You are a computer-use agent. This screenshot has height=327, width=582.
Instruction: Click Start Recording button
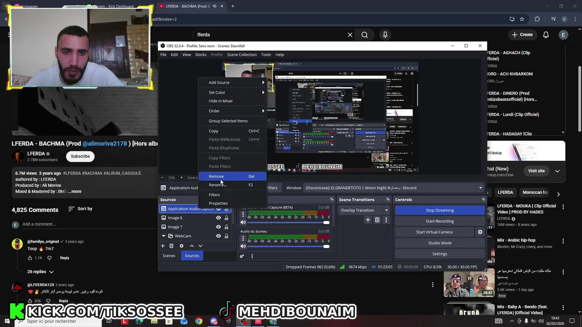[x=440, y=221]
